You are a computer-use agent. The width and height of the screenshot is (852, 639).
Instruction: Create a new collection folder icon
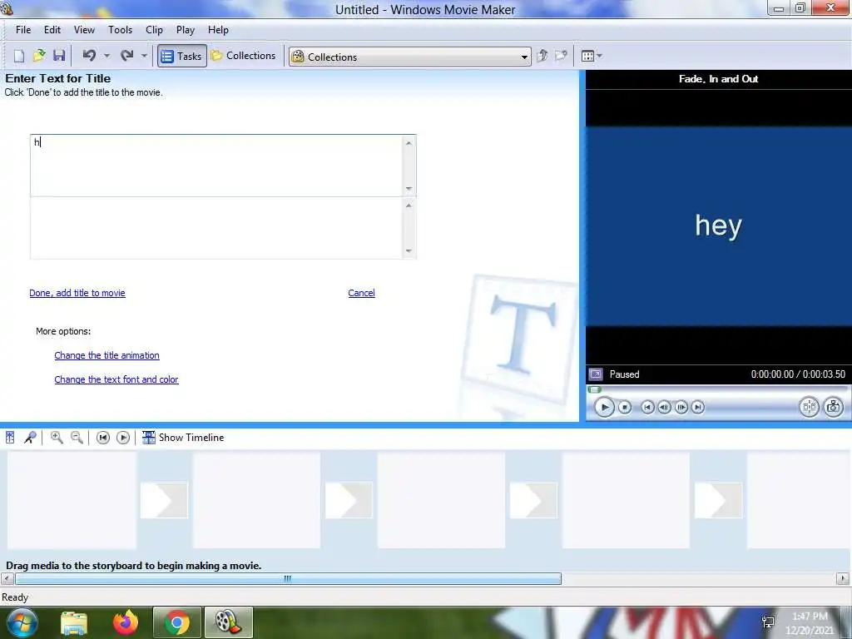[x=561, y=56]
